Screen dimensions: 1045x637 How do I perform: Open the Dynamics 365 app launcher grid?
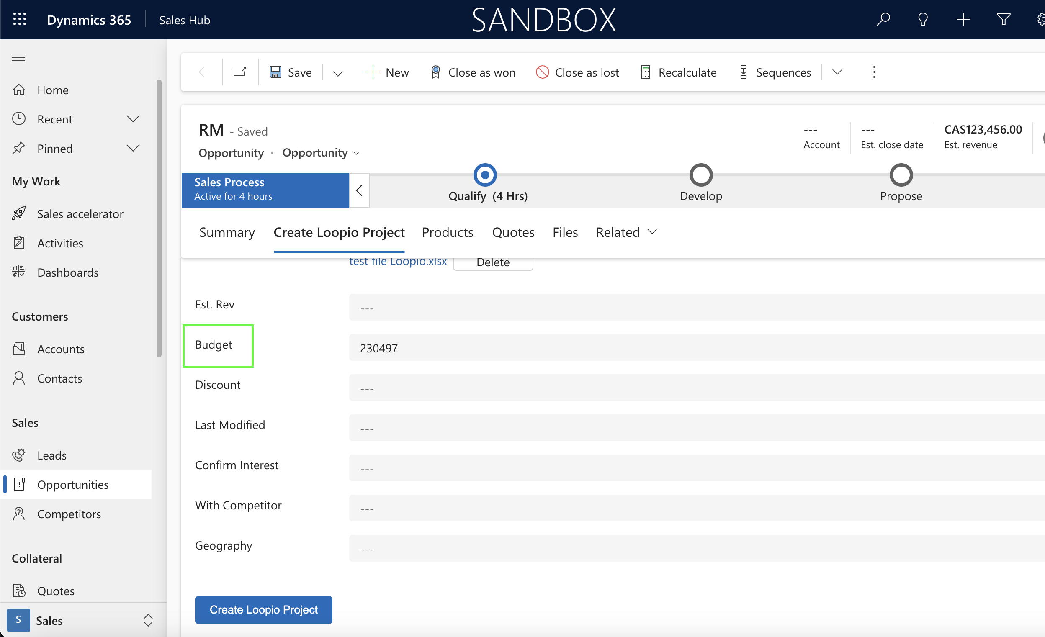pyautogui.click(x=20, y=20)
